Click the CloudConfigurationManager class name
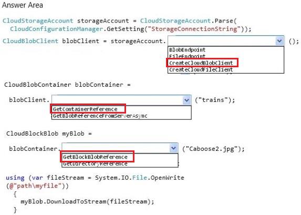This screenshot has width=301, height=215. (57, 29)
